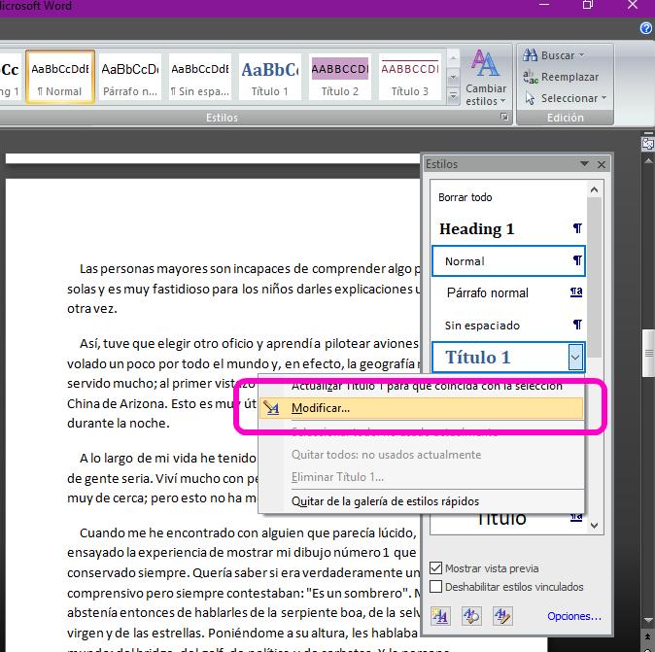Click the Estilos pane scroll down arrow
The width and height of the screenshot is (655, 652).
pyautogui.click(x=596, y=524)
